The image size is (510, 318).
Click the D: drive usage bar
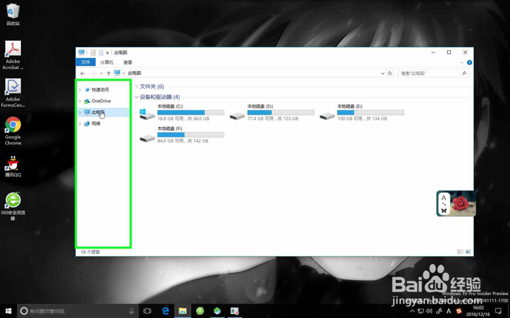click(280, 112)
